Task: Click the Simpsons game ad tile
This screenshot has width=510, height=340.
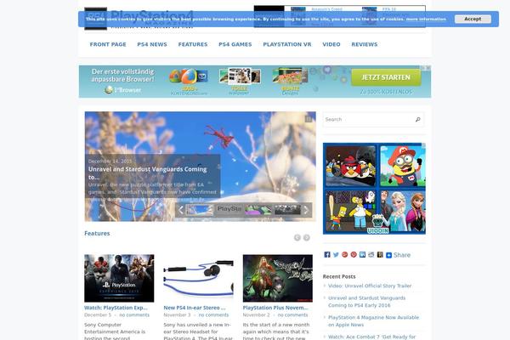Action: point(350,211)
